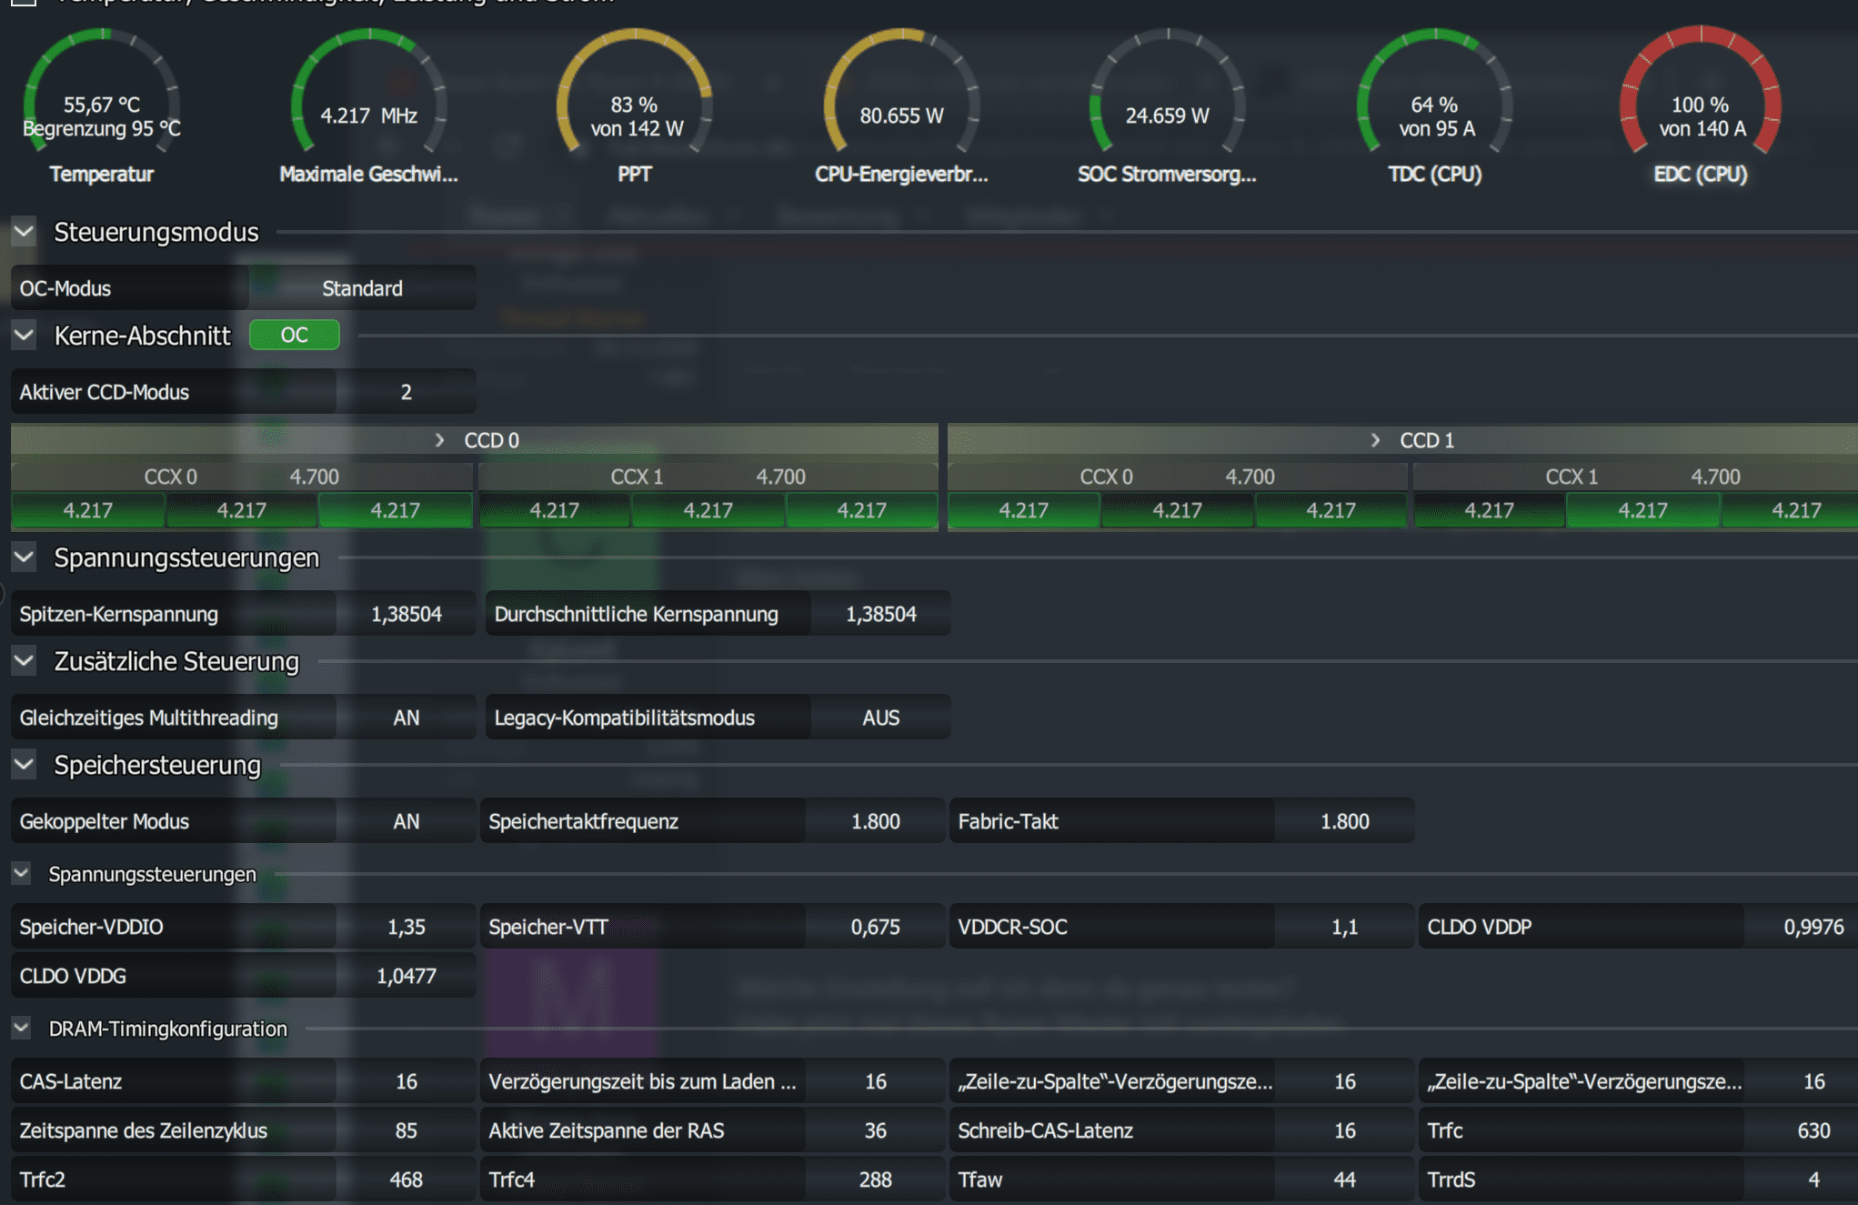Collapse the upper Spannungssteuerungen section with Spitzen-Kernspannung

point(24,557)
